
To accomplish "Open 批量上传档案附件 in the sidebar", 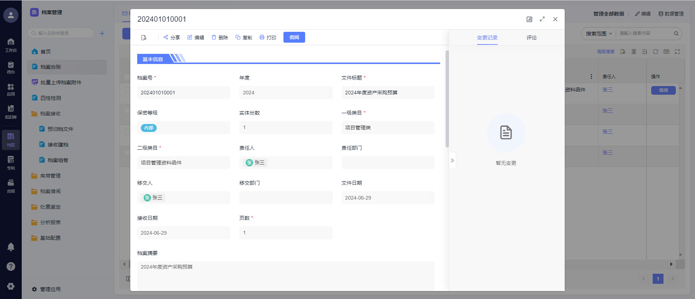I will tap(61, 82).
